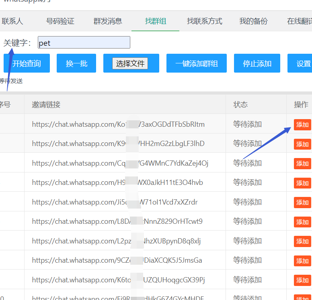Select the invite link ending HH2mG2zLbgLF3lhD

tap(118, 144)
